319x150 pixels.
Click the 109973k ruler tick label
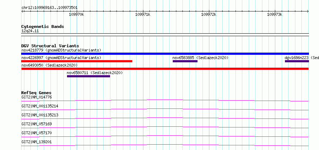pos(275,14)
